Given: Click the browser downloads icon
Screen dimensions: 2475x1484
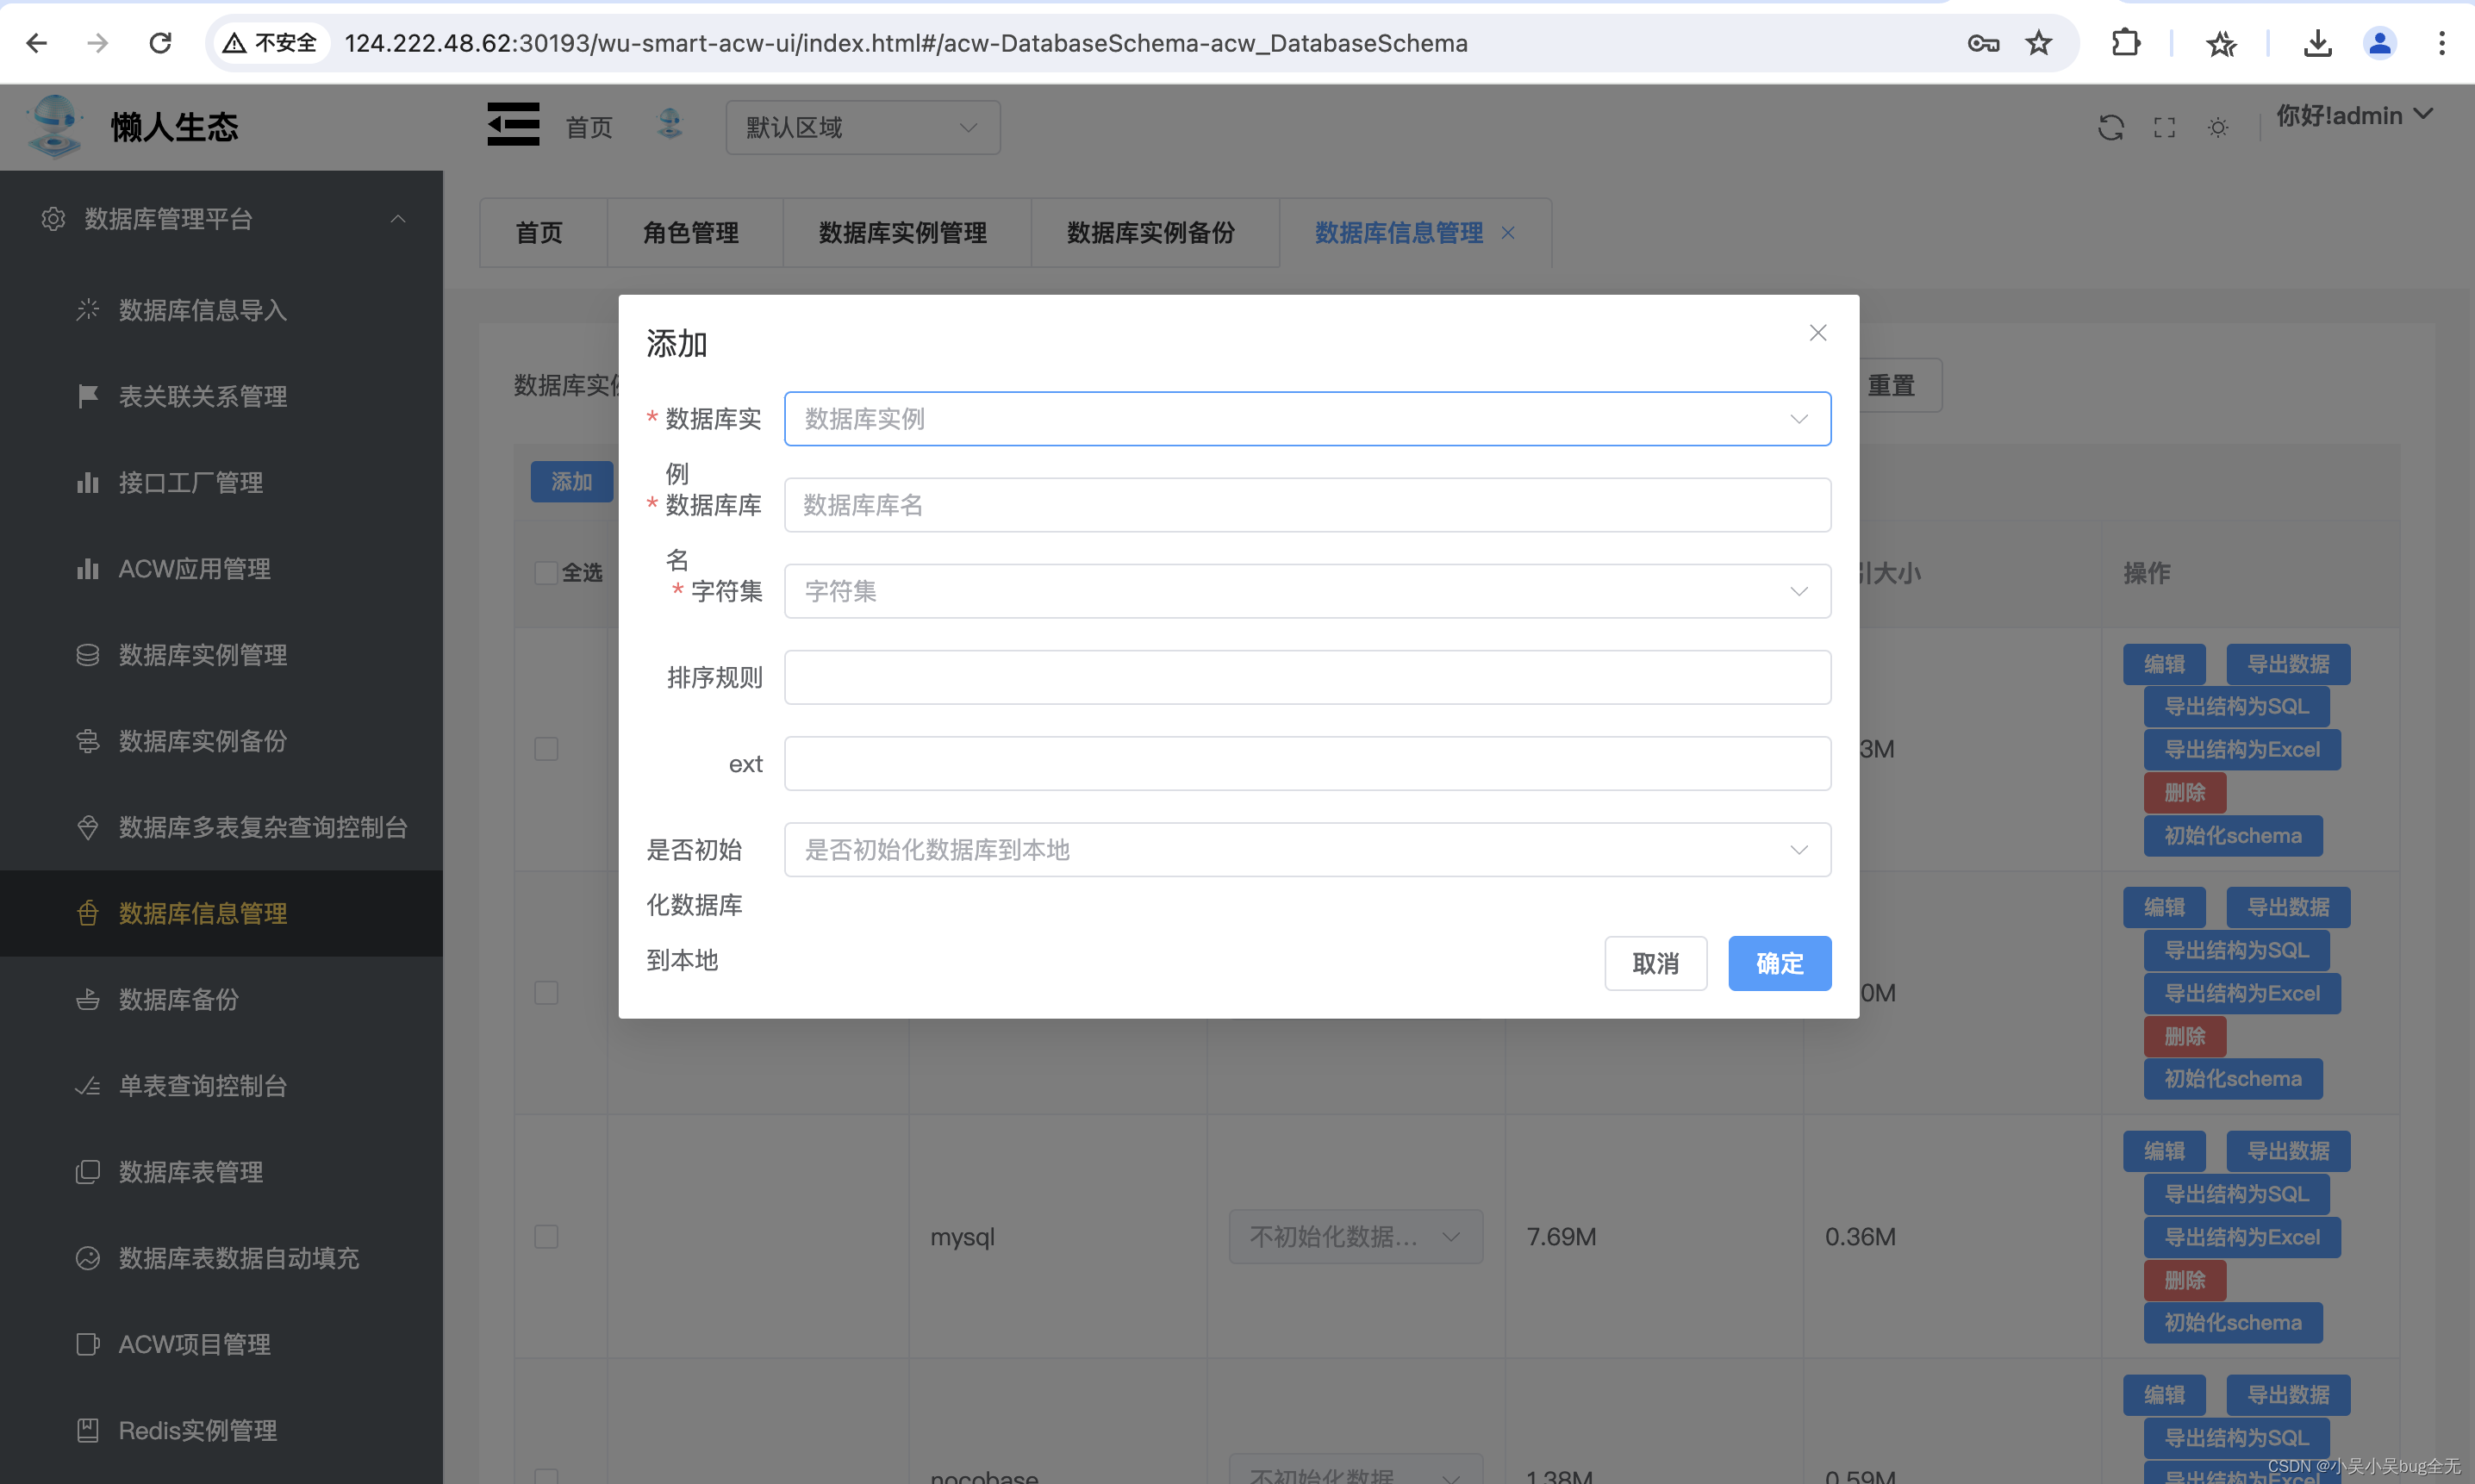Looking at the screenshot, I should (2317, 43).
